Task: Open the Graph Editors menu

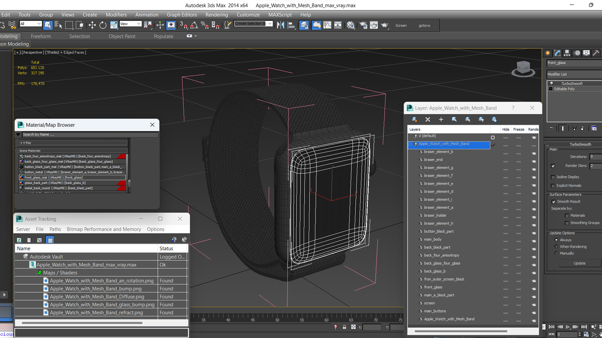Action: coord(182,15)
